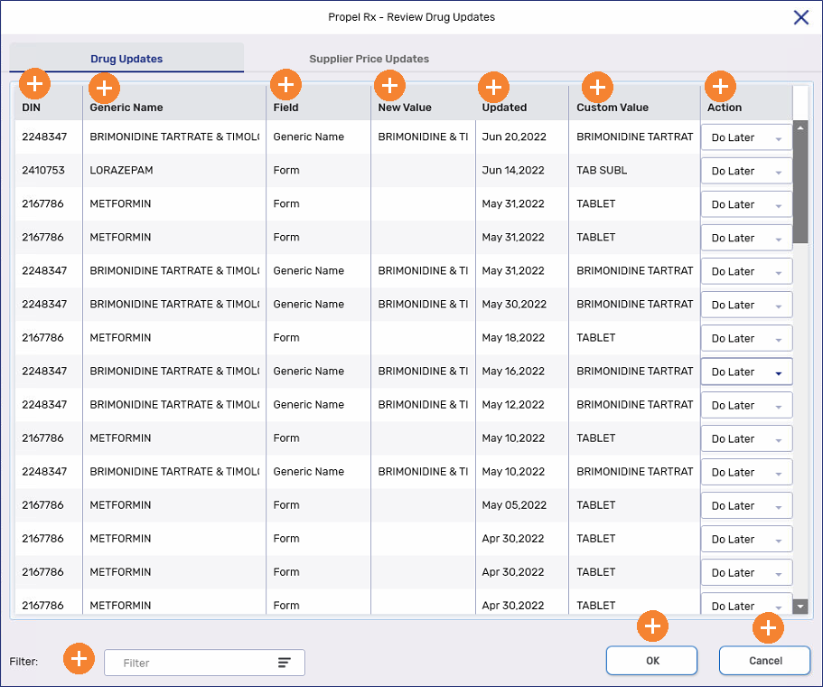Open Action dropdown for the LORAZEPAM row
The height and width of the screenshot is (687, 823).
746,171
